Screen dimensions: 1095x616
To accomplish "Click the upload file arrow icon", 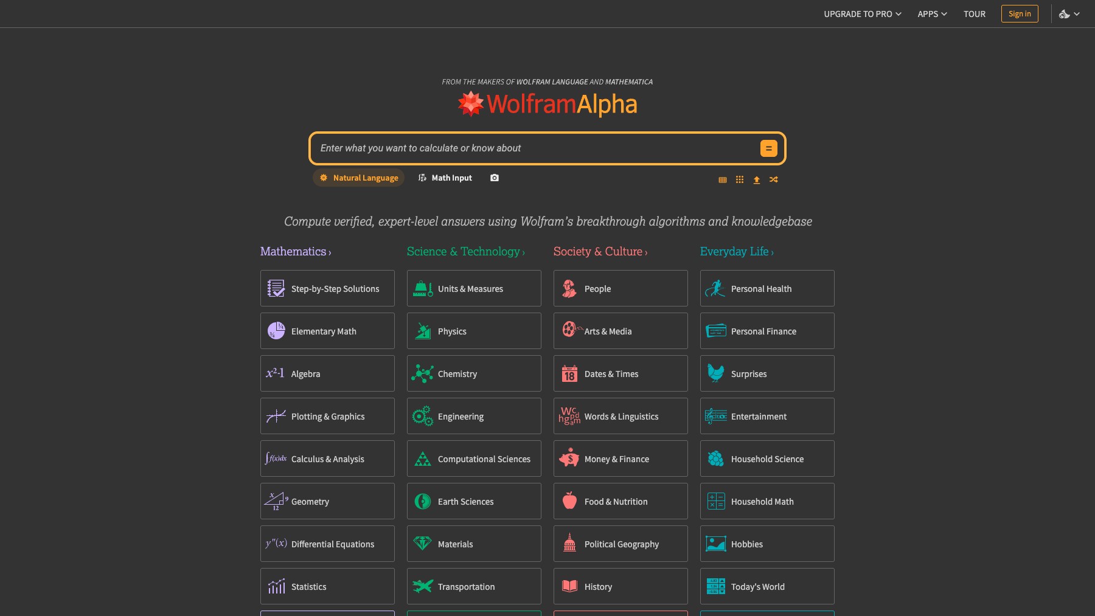I will pos(757,180).
